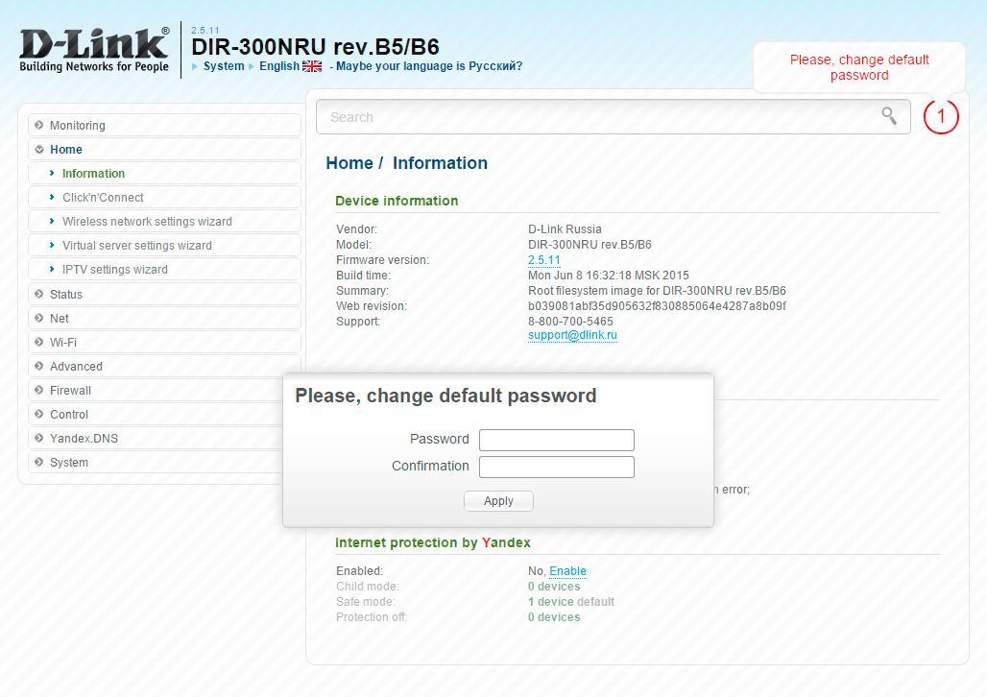Expand the Net section arrow icon
Screen dimensions: 987x697
39,318
